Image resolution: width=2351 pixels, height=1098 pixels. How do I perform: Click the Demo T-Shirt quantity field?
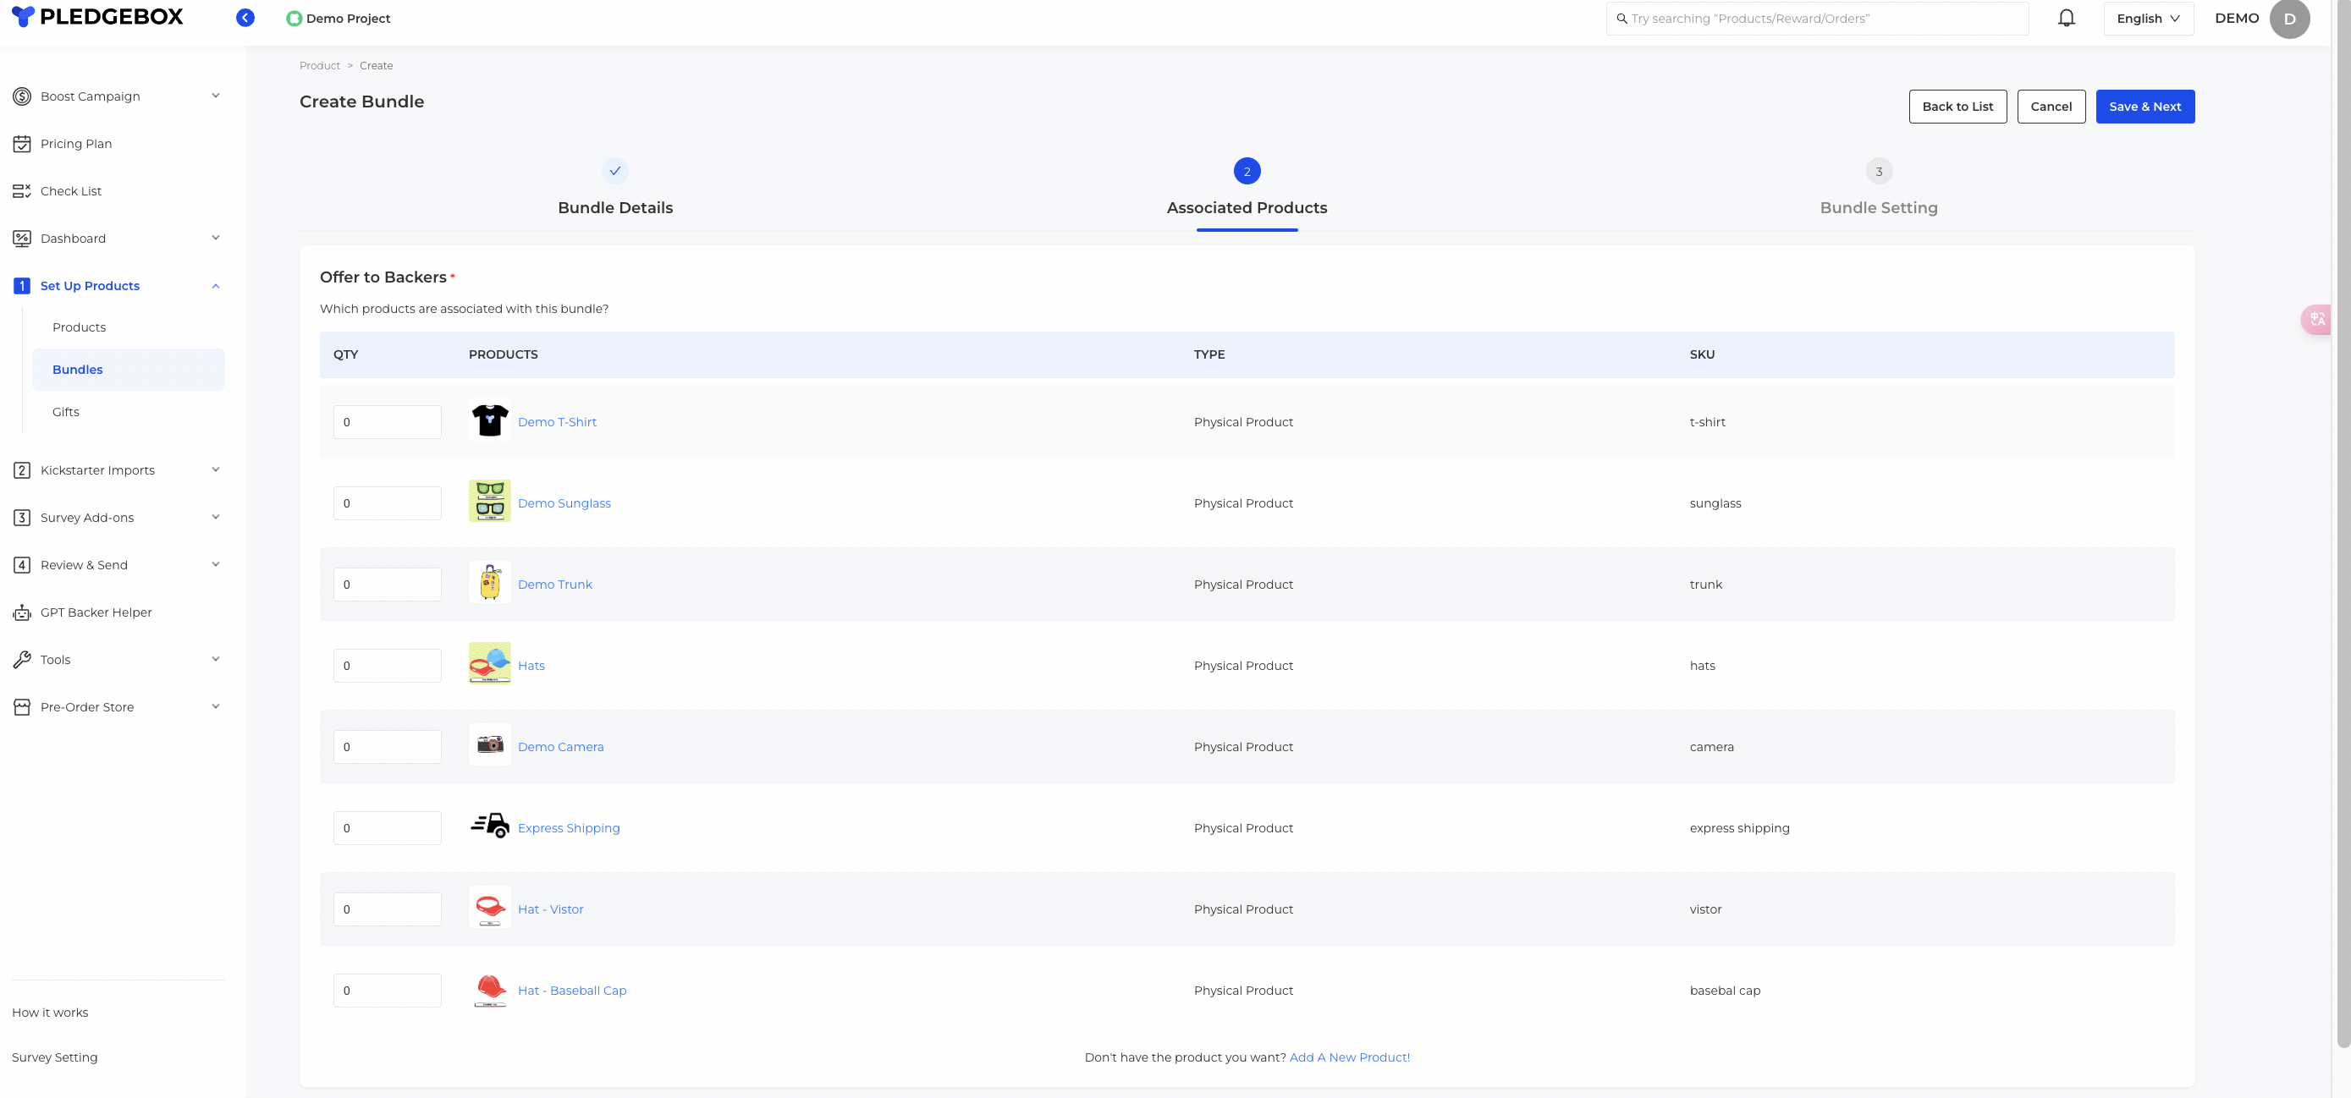click(x=387, y=422)
